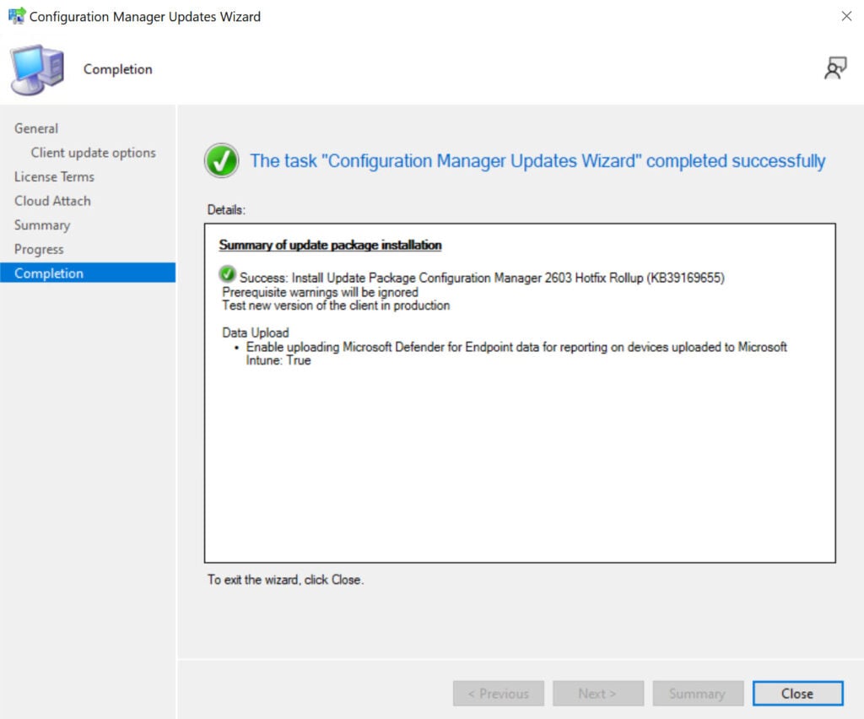Click 'Summary of update package installation' heading

click(x=330, y=246)
